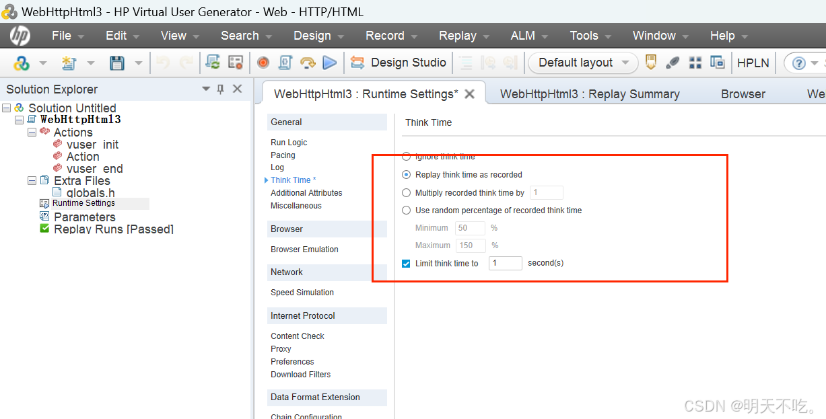Open the Tools menu

[590, 36]
